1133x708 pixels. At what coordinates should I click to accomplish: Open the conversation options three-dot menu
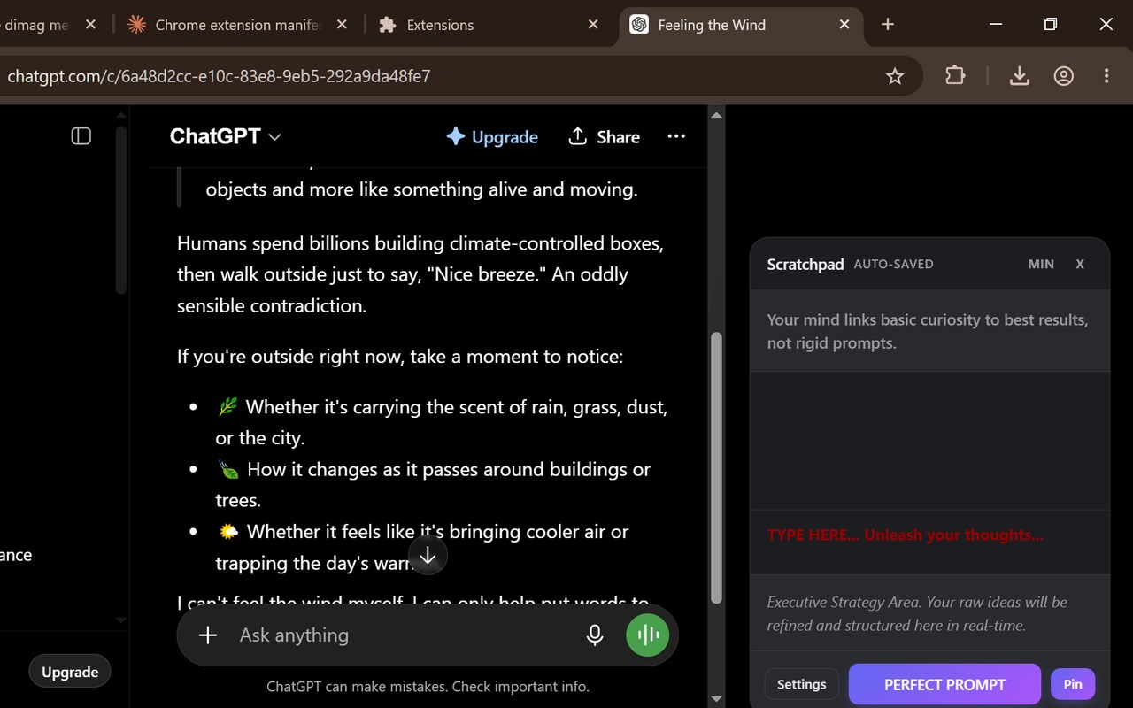point(676,136)
